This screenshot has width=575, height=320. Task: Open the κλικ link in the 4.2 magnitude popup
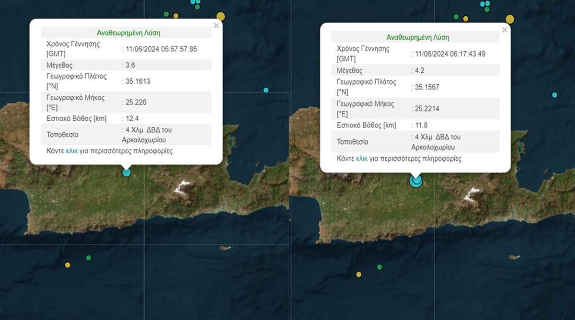click(362, 159)
